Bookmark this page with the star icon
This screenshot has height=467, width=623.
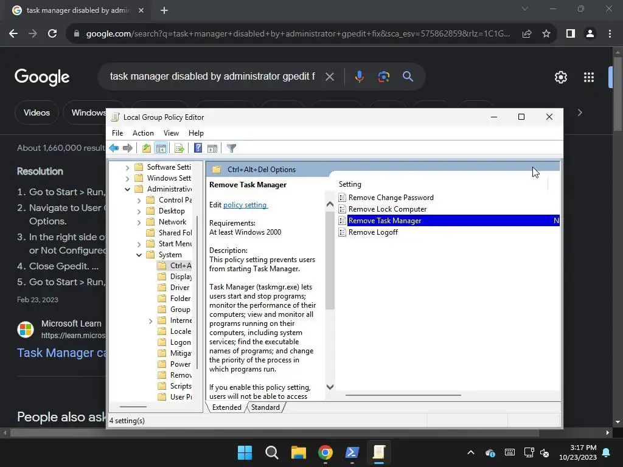[546, 34]
